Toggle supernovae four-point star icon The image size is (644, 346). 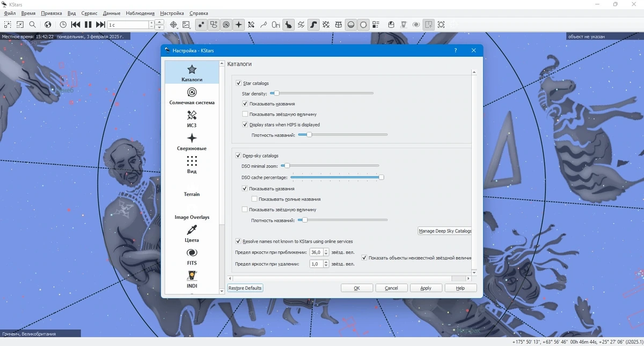click(x=239, y=24)
